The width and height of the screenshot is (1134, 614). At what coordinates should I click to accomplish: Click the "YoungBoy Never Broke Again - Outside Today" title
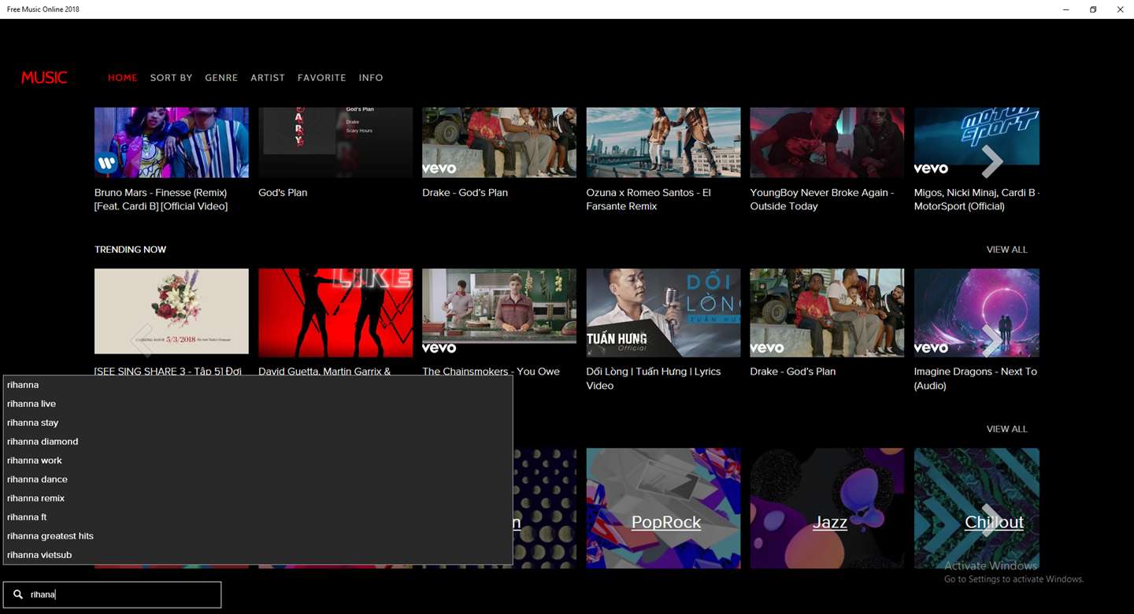tap(822, 199)
